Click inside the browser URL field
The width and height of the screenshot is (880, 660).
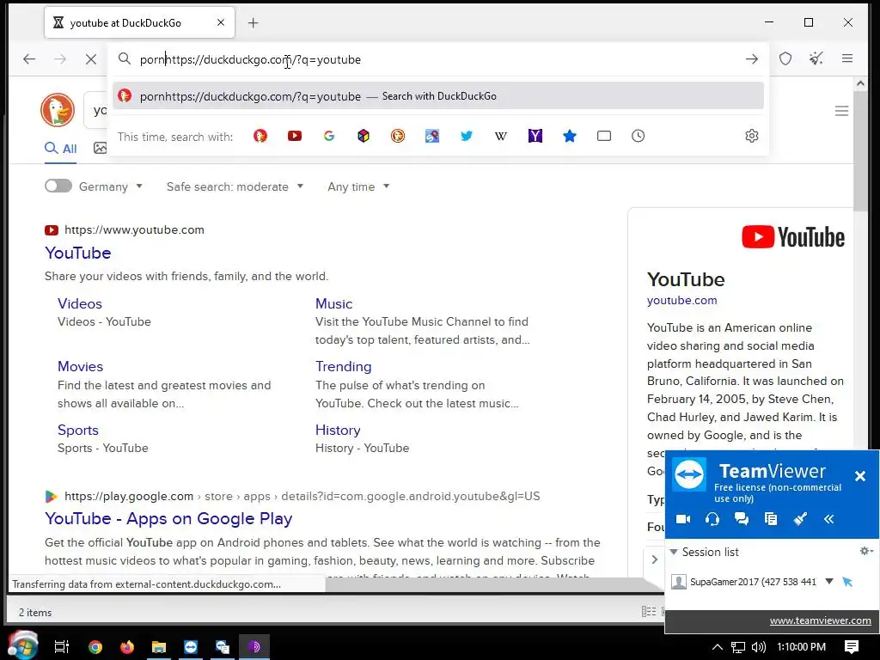coord(437,59)
